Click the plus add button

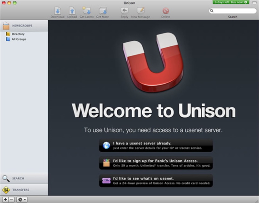5,200
